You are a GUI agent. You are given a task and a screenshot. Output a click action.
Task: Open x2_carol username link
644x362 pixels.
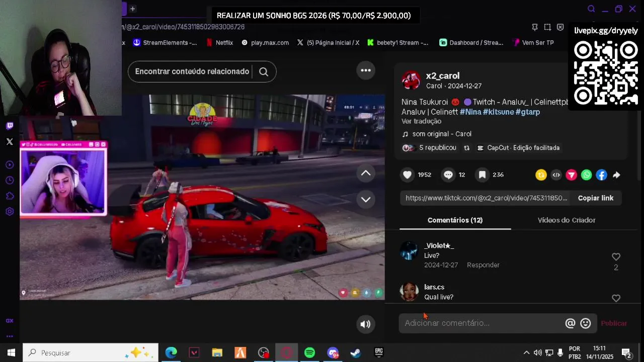point(443,76)
